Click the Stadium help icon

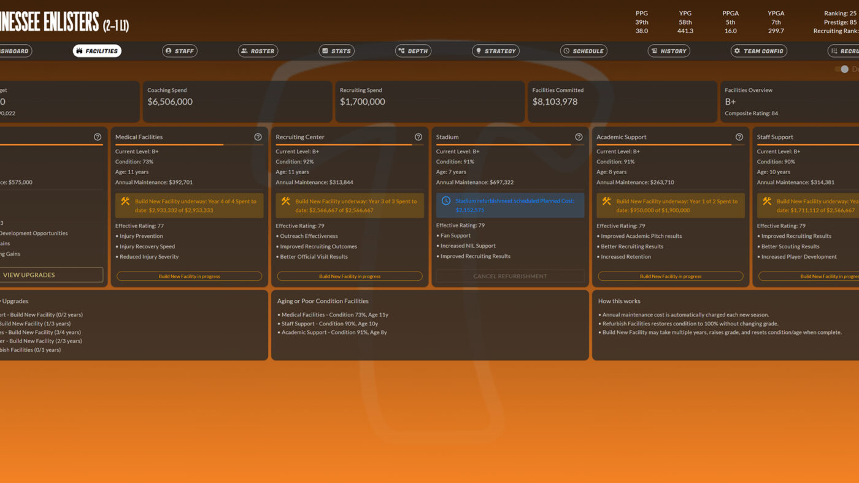[579, 137]
